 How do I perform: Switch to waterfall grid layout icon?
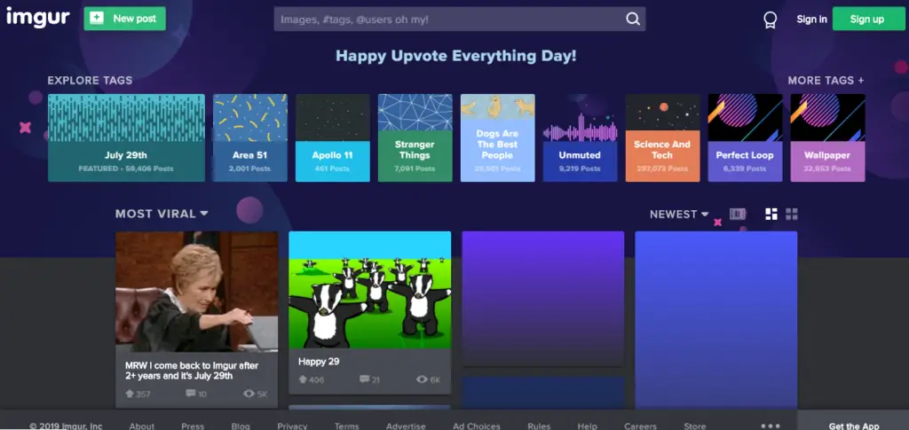(x=771, y=215)
